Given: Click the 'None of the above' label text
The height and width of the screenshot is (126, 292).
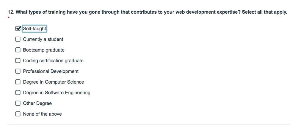Looking at the screenshot, I should [x=43, y=114].
